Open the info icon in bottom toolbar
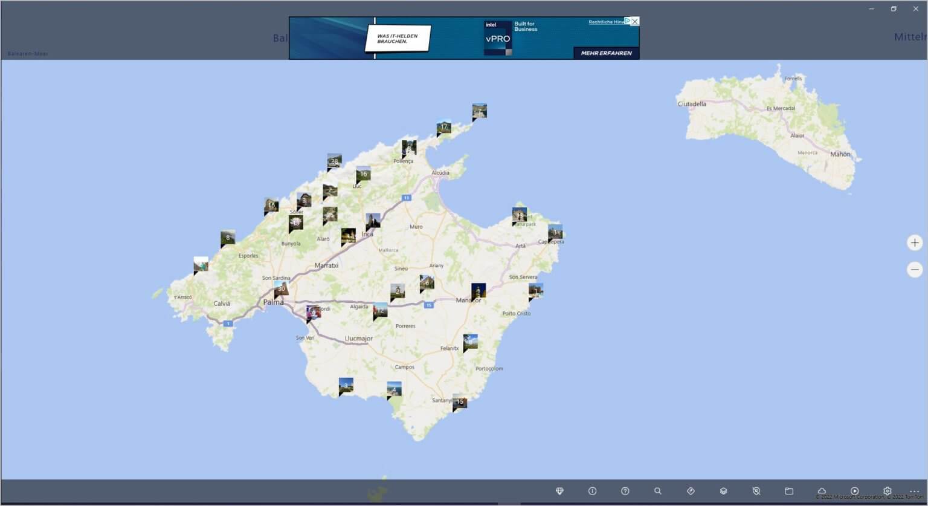Viewport: 928px width, 506px height. [x=592, y=491]
